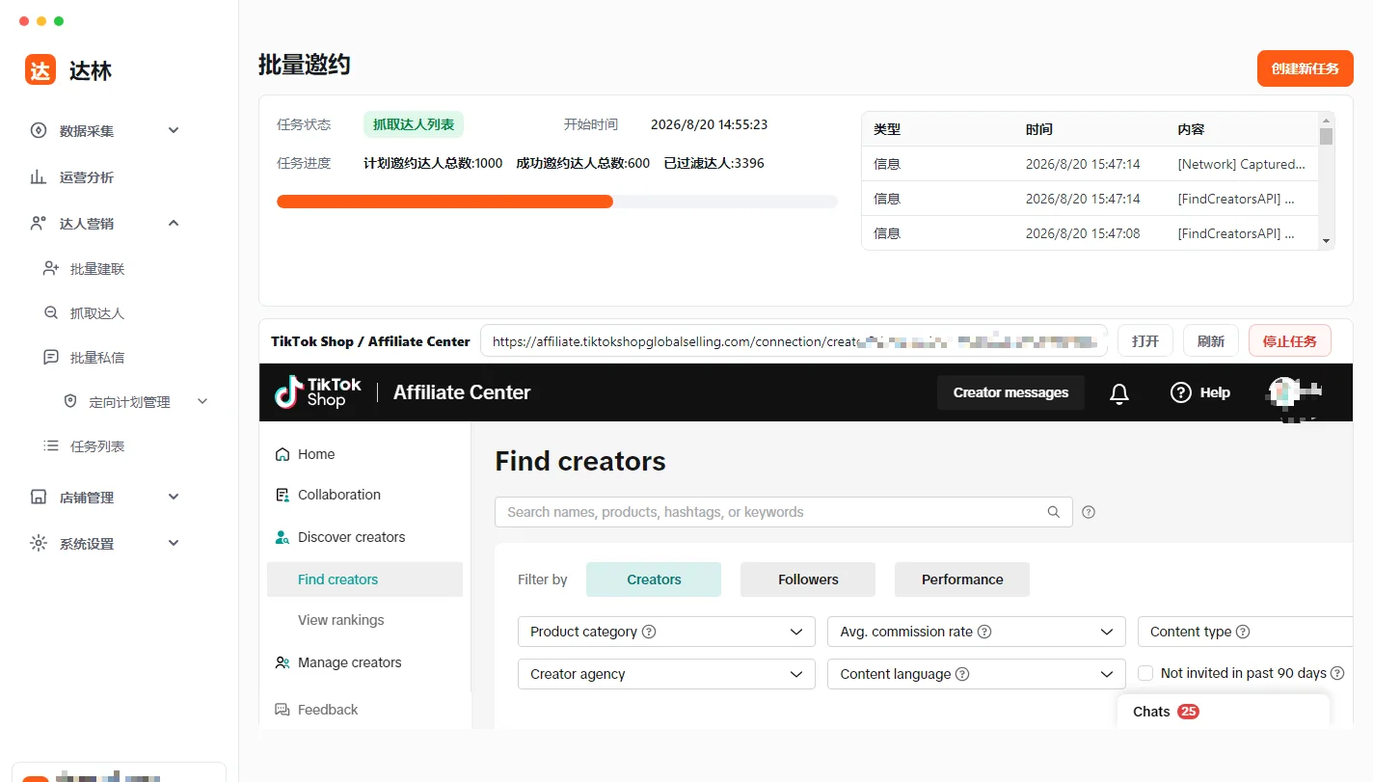Click the 批量建联 add-user icon

[51, 268]
